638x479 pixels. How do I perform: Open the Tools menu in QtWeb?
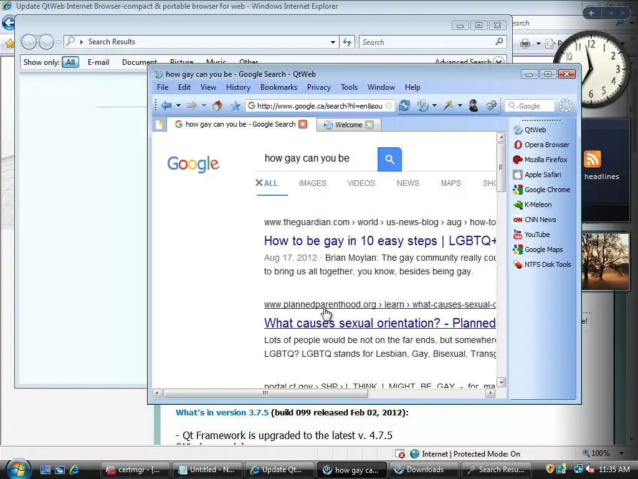click(x=349, y=87)
